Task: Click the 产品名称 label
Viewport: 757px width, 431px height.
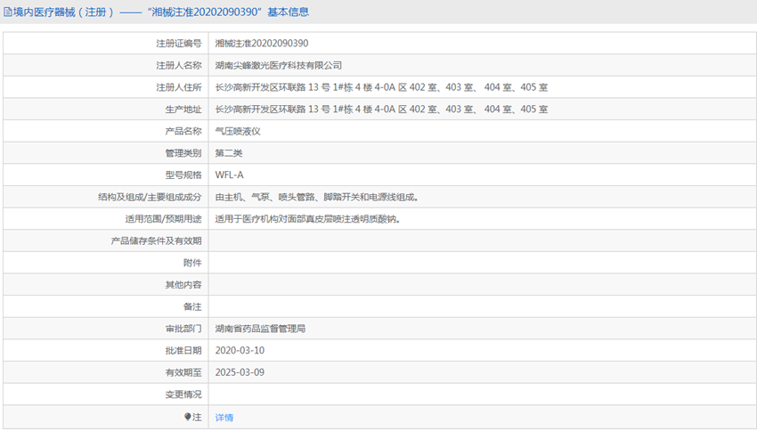Action: point(183,131)
